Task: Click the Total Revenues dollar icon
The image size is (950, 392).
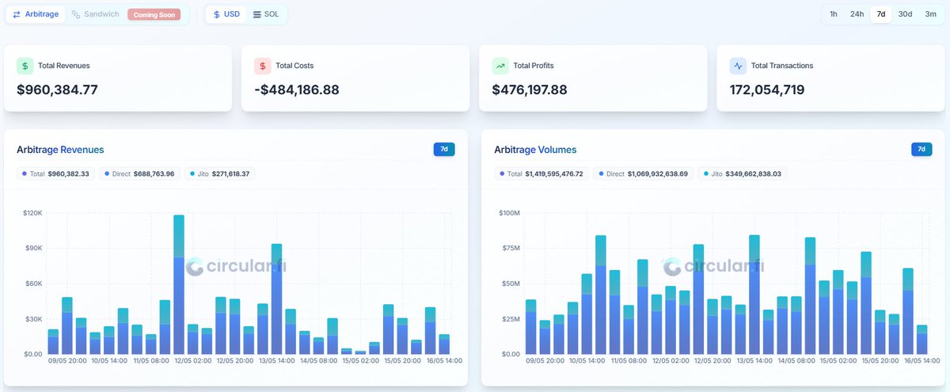Action: pos(25,66)
